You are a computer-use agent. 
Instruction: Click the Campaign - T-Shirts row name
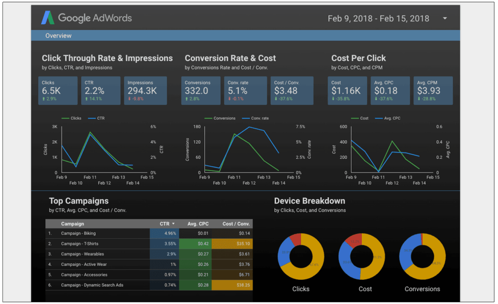[80, 244]
